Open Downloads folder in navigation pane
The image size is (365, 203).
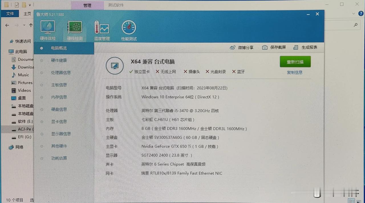[22, 67]
